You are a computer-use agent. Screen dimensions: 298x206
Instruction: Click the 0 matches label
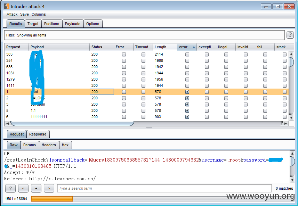tap(284, 188)
